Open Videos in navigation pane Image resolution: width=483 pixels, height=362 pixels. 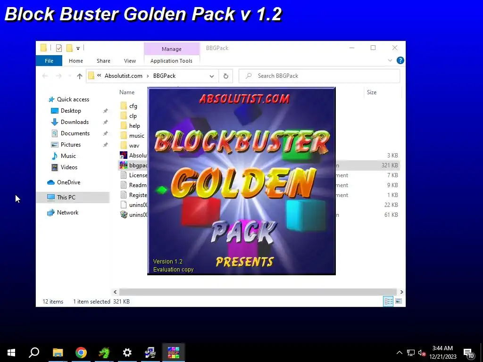tap(69, 167)
